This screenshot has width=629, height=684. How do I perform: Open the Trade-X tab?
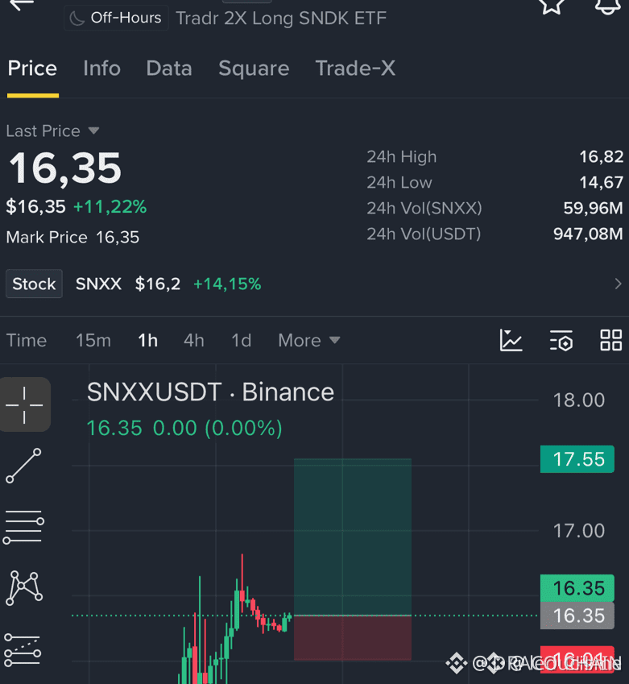pos(355,68)
